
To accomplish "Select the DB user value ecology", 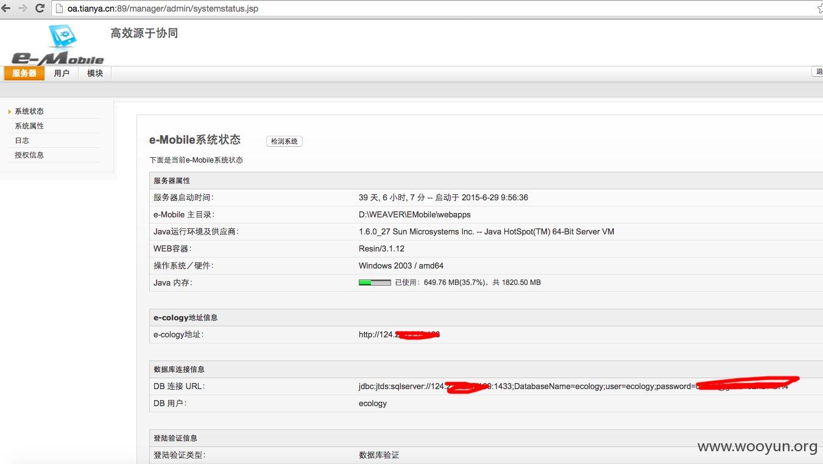I will (x=373, y=404).
